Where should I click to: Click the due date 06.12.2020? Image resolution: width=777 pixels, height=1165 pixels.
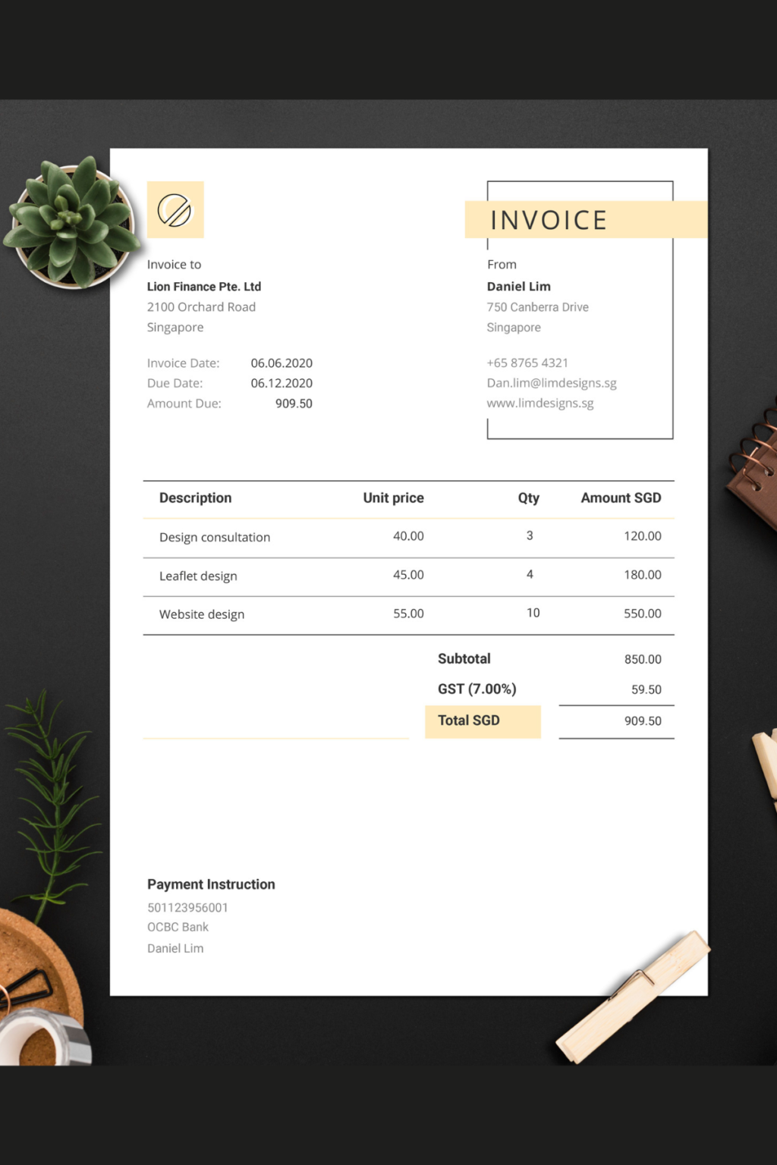click(282, 383)
